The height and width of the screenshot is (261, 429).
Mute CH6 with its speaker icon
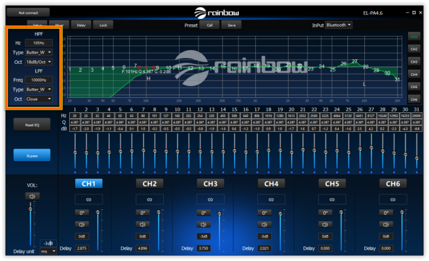click(386, 224)
